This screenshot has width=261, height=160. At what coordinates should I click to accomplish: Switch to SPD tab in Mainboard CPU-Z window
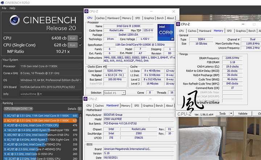137,106
